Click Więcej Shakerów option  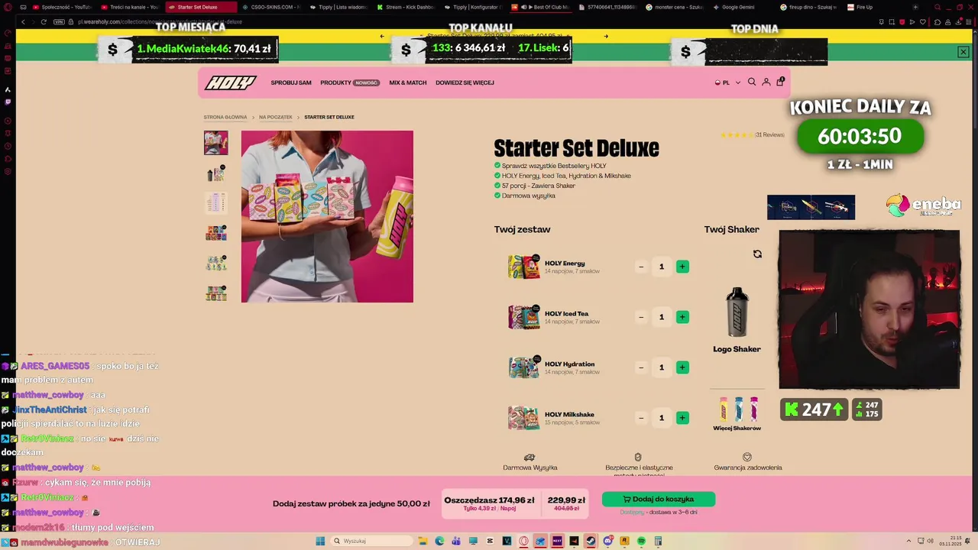pos(737,415)
